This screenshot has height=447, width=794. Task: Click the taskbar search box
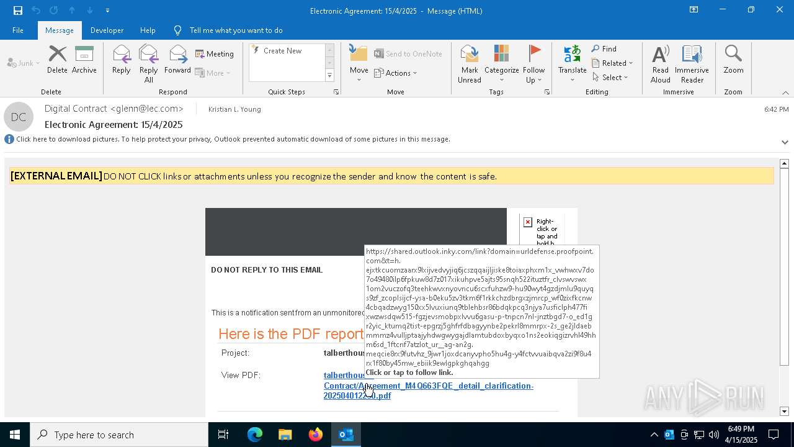point(119,435)
